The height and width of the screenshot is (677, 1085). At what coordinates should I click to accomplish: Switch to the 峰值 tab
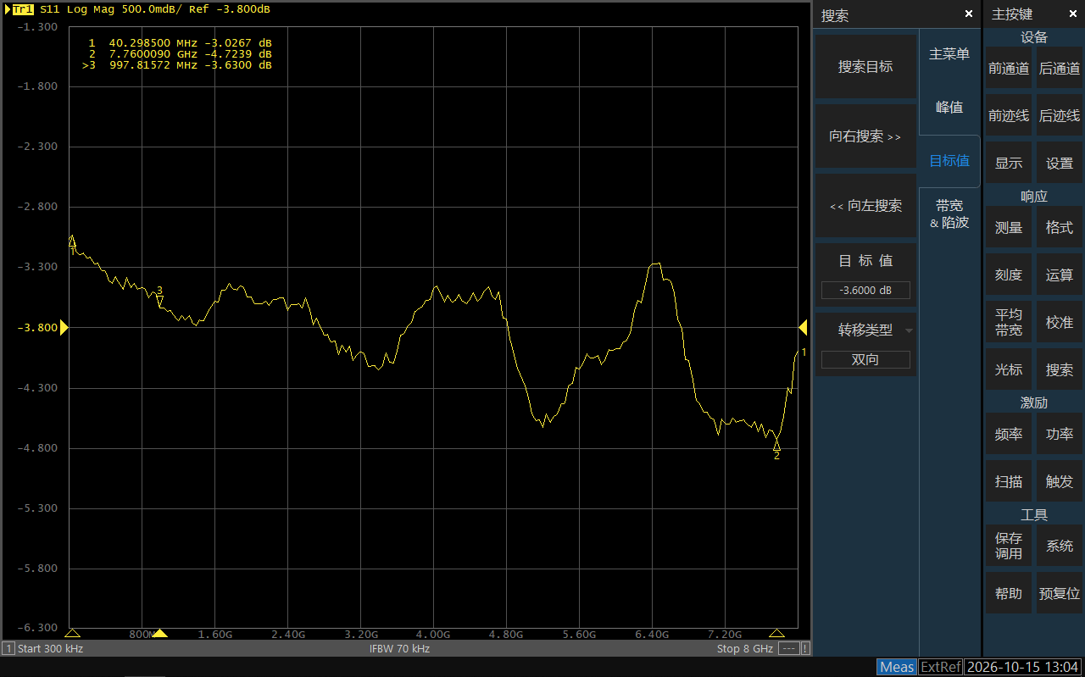click(949, 108)
